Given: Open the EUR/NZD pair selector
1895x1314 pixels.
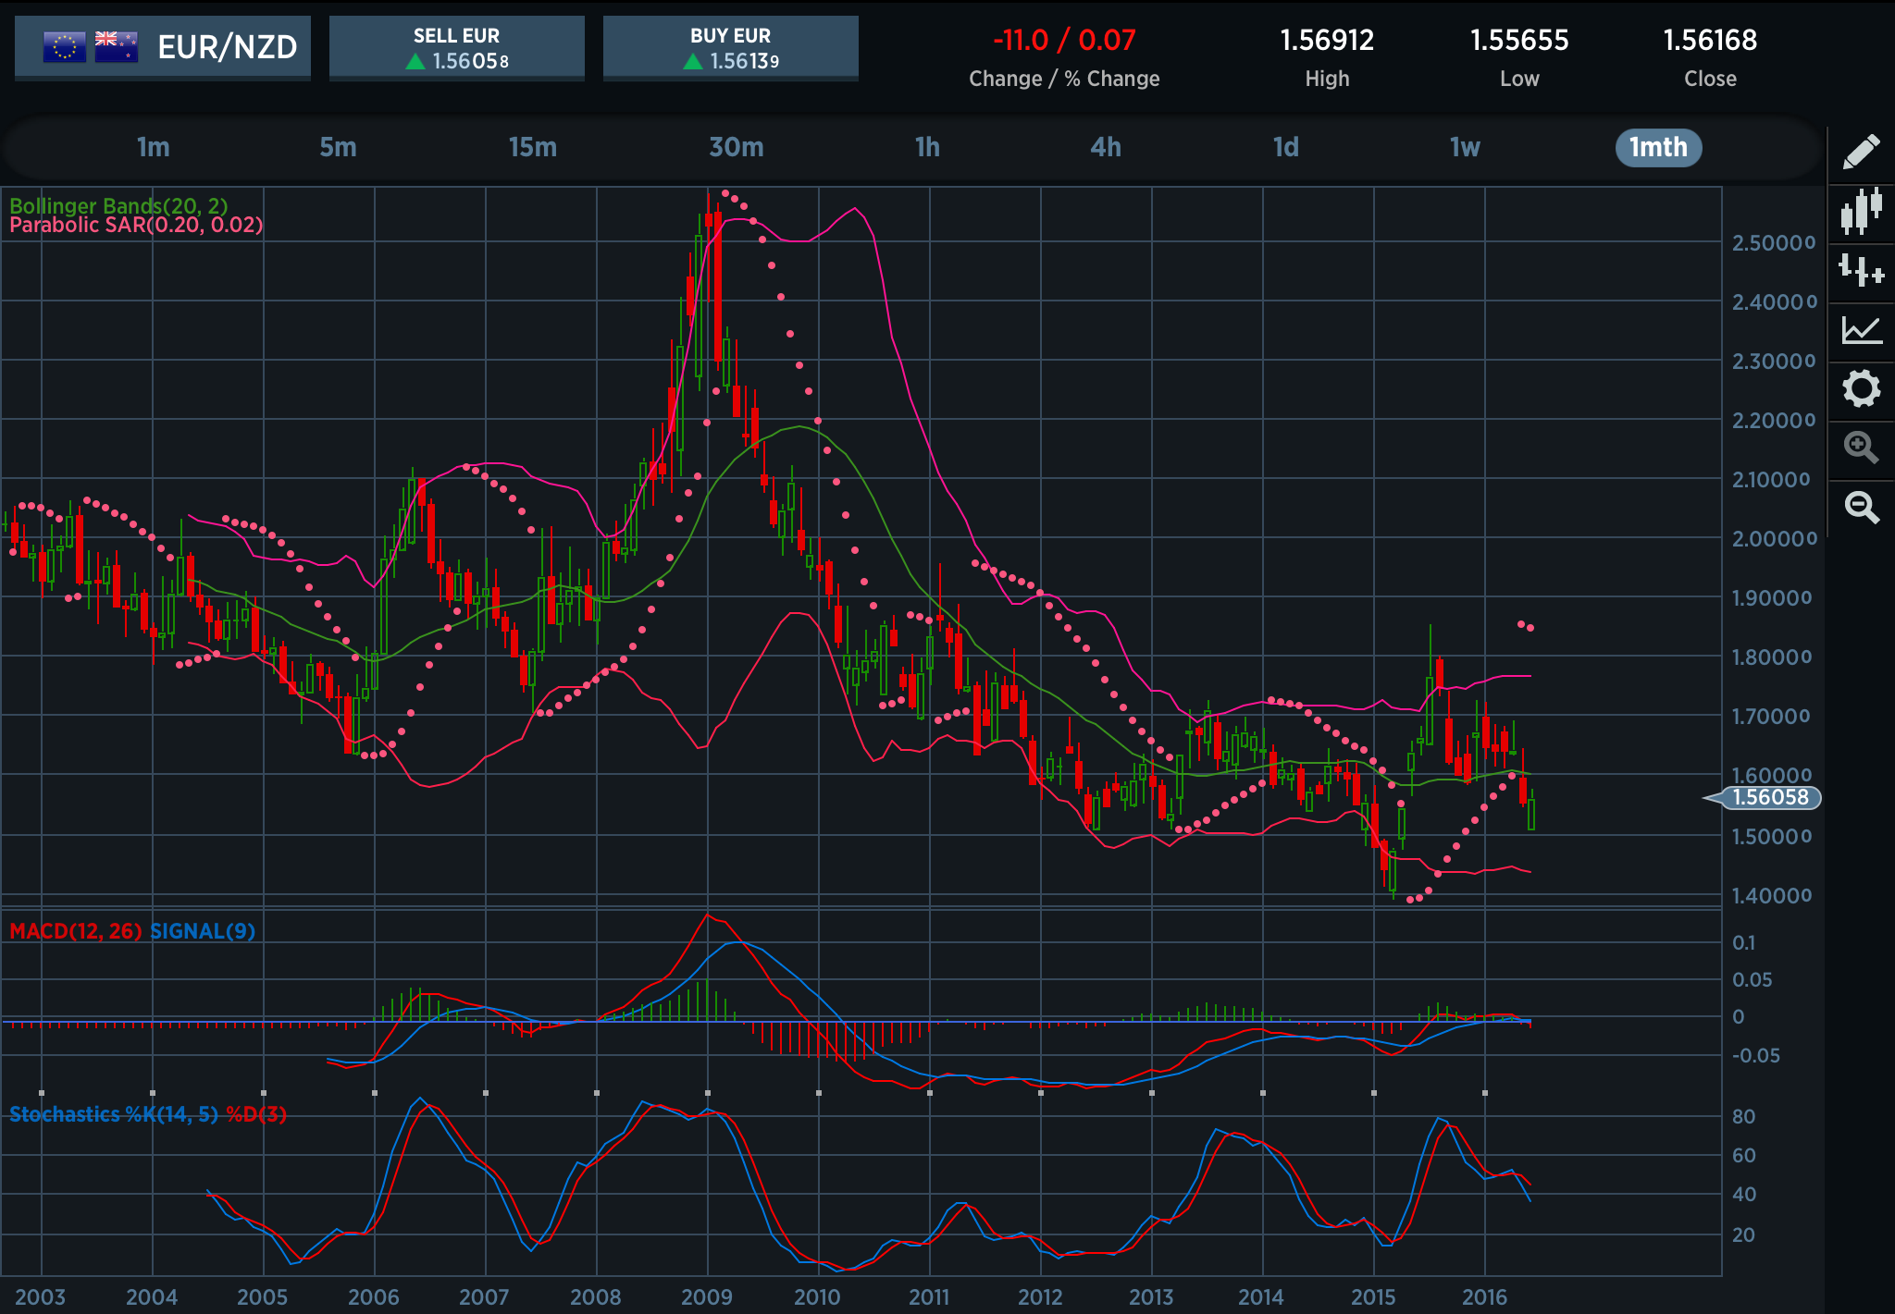Looking at the screenshot, I should click(x=163, y=47).
